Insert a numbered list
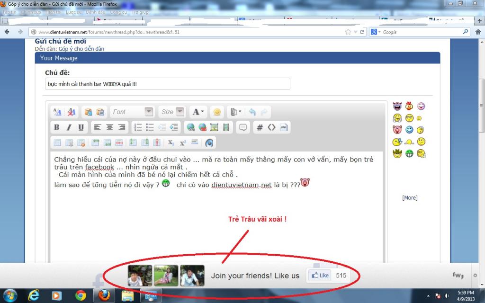Image resolution: width=485 pixels, height=303 pixels. click(138, 127)
